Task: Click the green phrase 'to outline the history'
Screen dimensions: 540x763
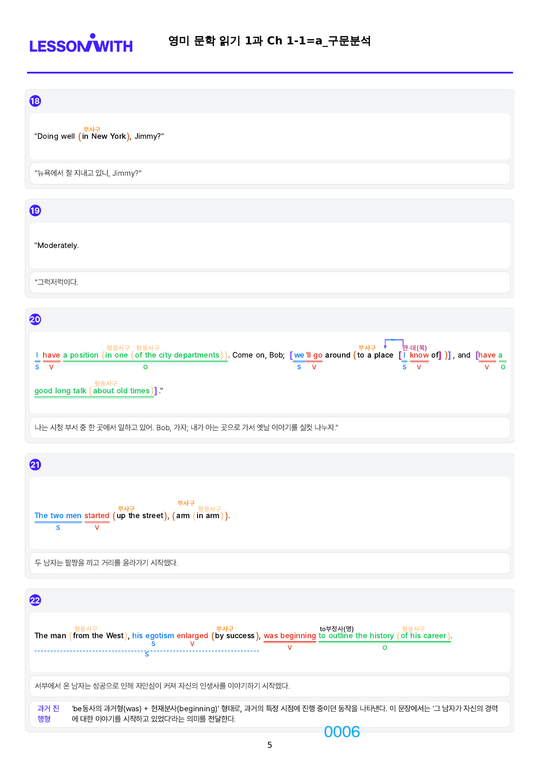Action: click(356, 636)
